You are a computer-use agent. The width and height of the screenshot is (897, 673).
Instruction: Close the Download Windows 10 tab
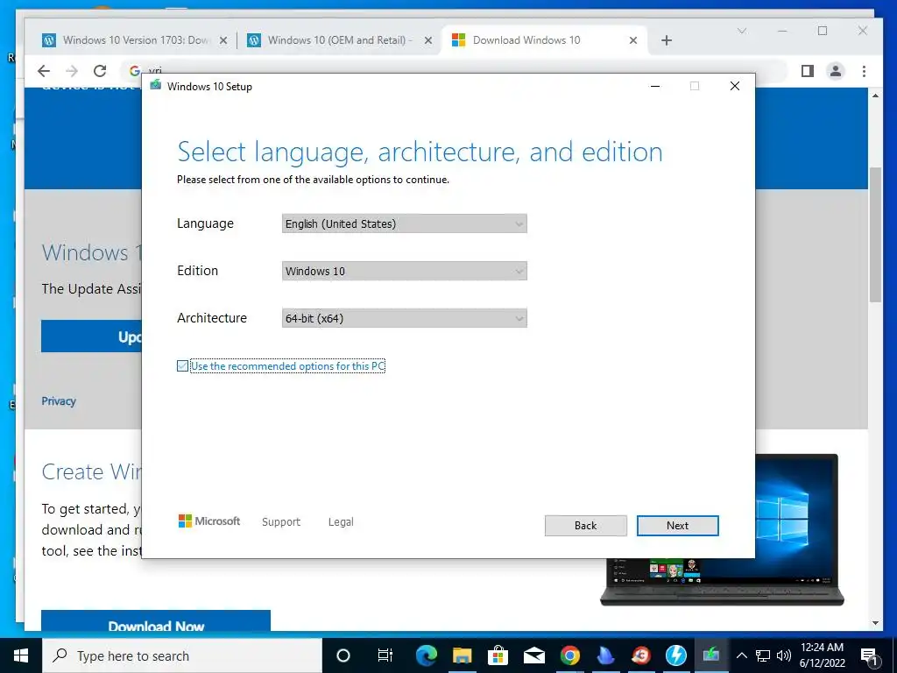coord(633,40)
